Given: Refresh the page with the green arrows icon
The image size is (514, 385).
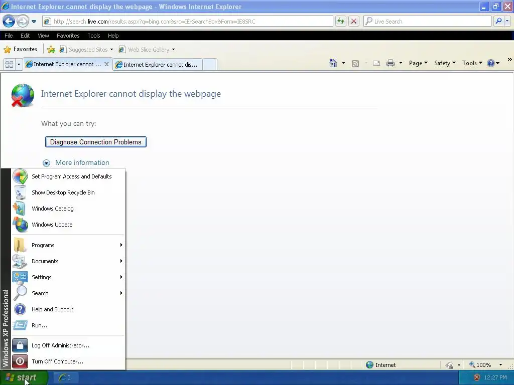Looking at the screenshot, I should 341,22.
